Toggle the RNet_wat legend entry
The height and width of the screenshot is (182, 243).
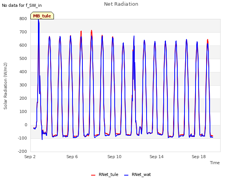pyautogui.click(x=137, y=174)
